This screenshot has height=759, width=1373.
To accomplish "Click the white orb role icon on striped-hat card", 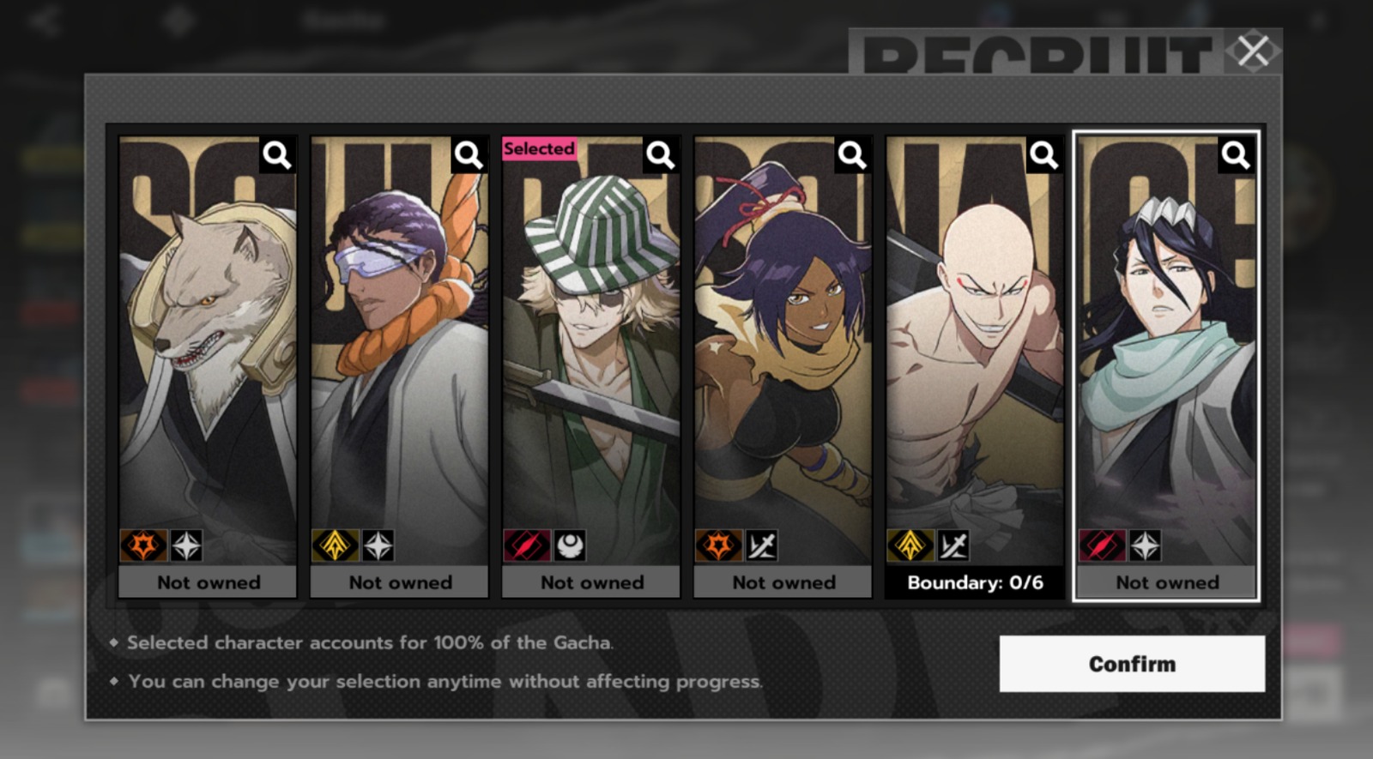I will pos(569,545).
